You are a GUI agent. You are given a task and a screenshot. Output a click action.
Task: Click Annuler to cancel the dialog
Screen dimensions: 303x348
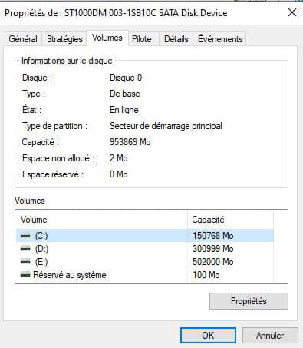(x=270, y=335)
